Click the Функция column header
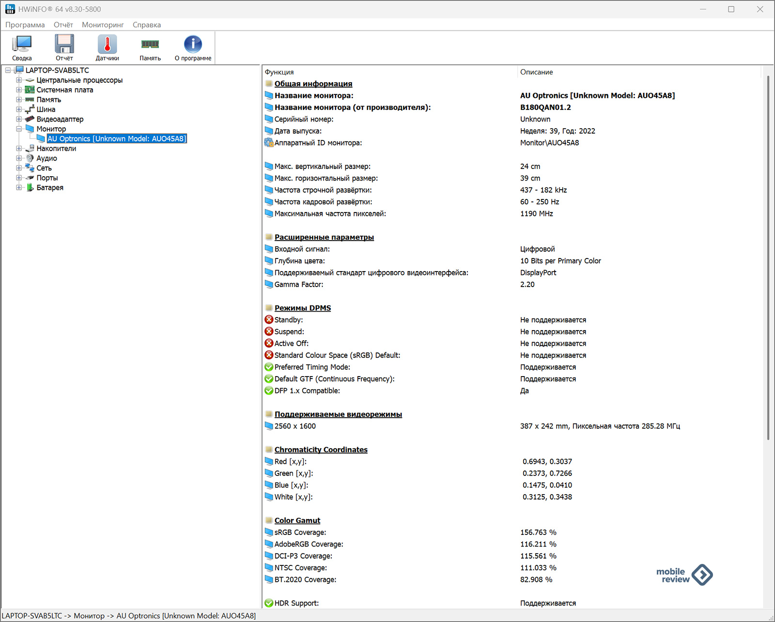Screen dimensions: 775x622 tap(279, 72)
